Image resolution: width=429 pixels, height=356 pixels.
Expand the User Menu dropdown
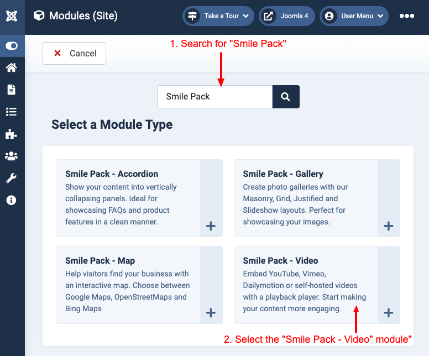tap(354, 16)
